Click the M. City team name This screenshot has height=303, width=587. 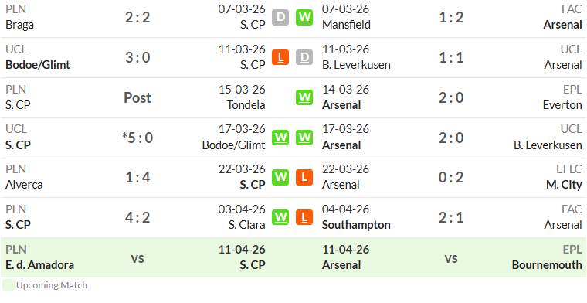click(x=564, y=185)
